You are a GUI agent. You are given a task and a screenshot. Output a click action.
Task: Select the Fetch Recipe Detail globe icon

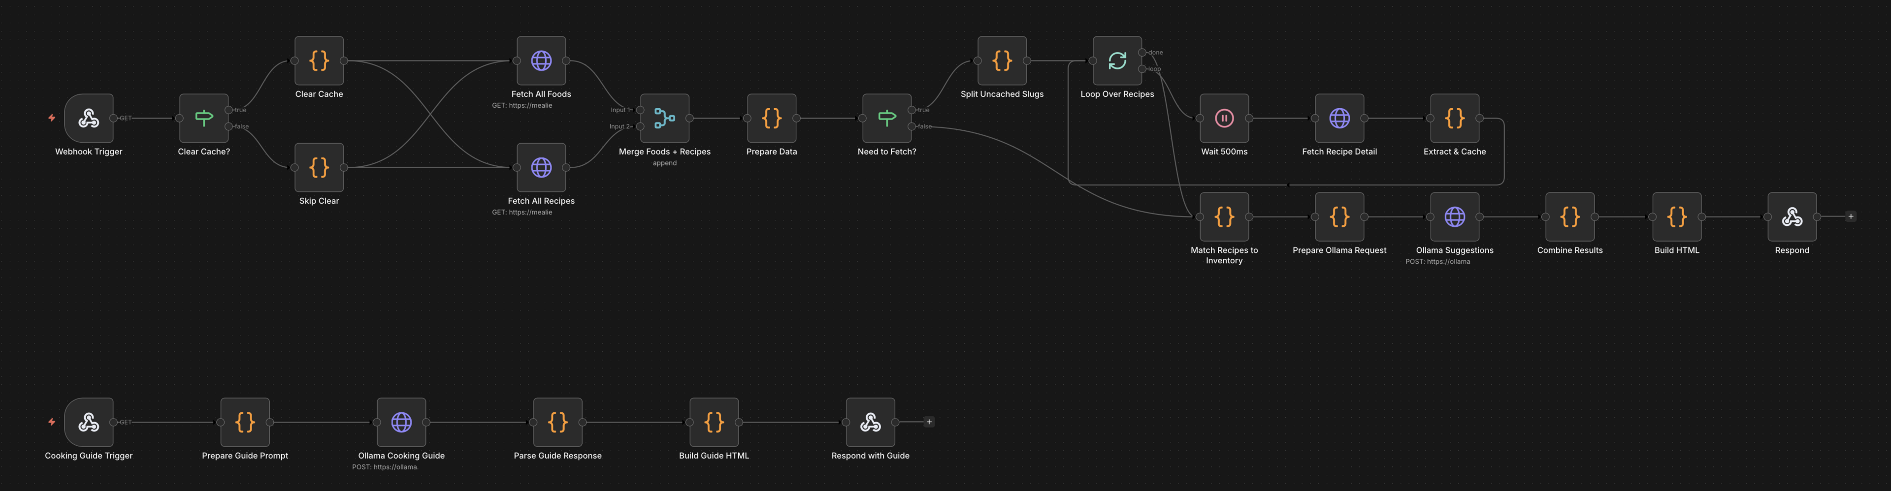point(1339,118)
